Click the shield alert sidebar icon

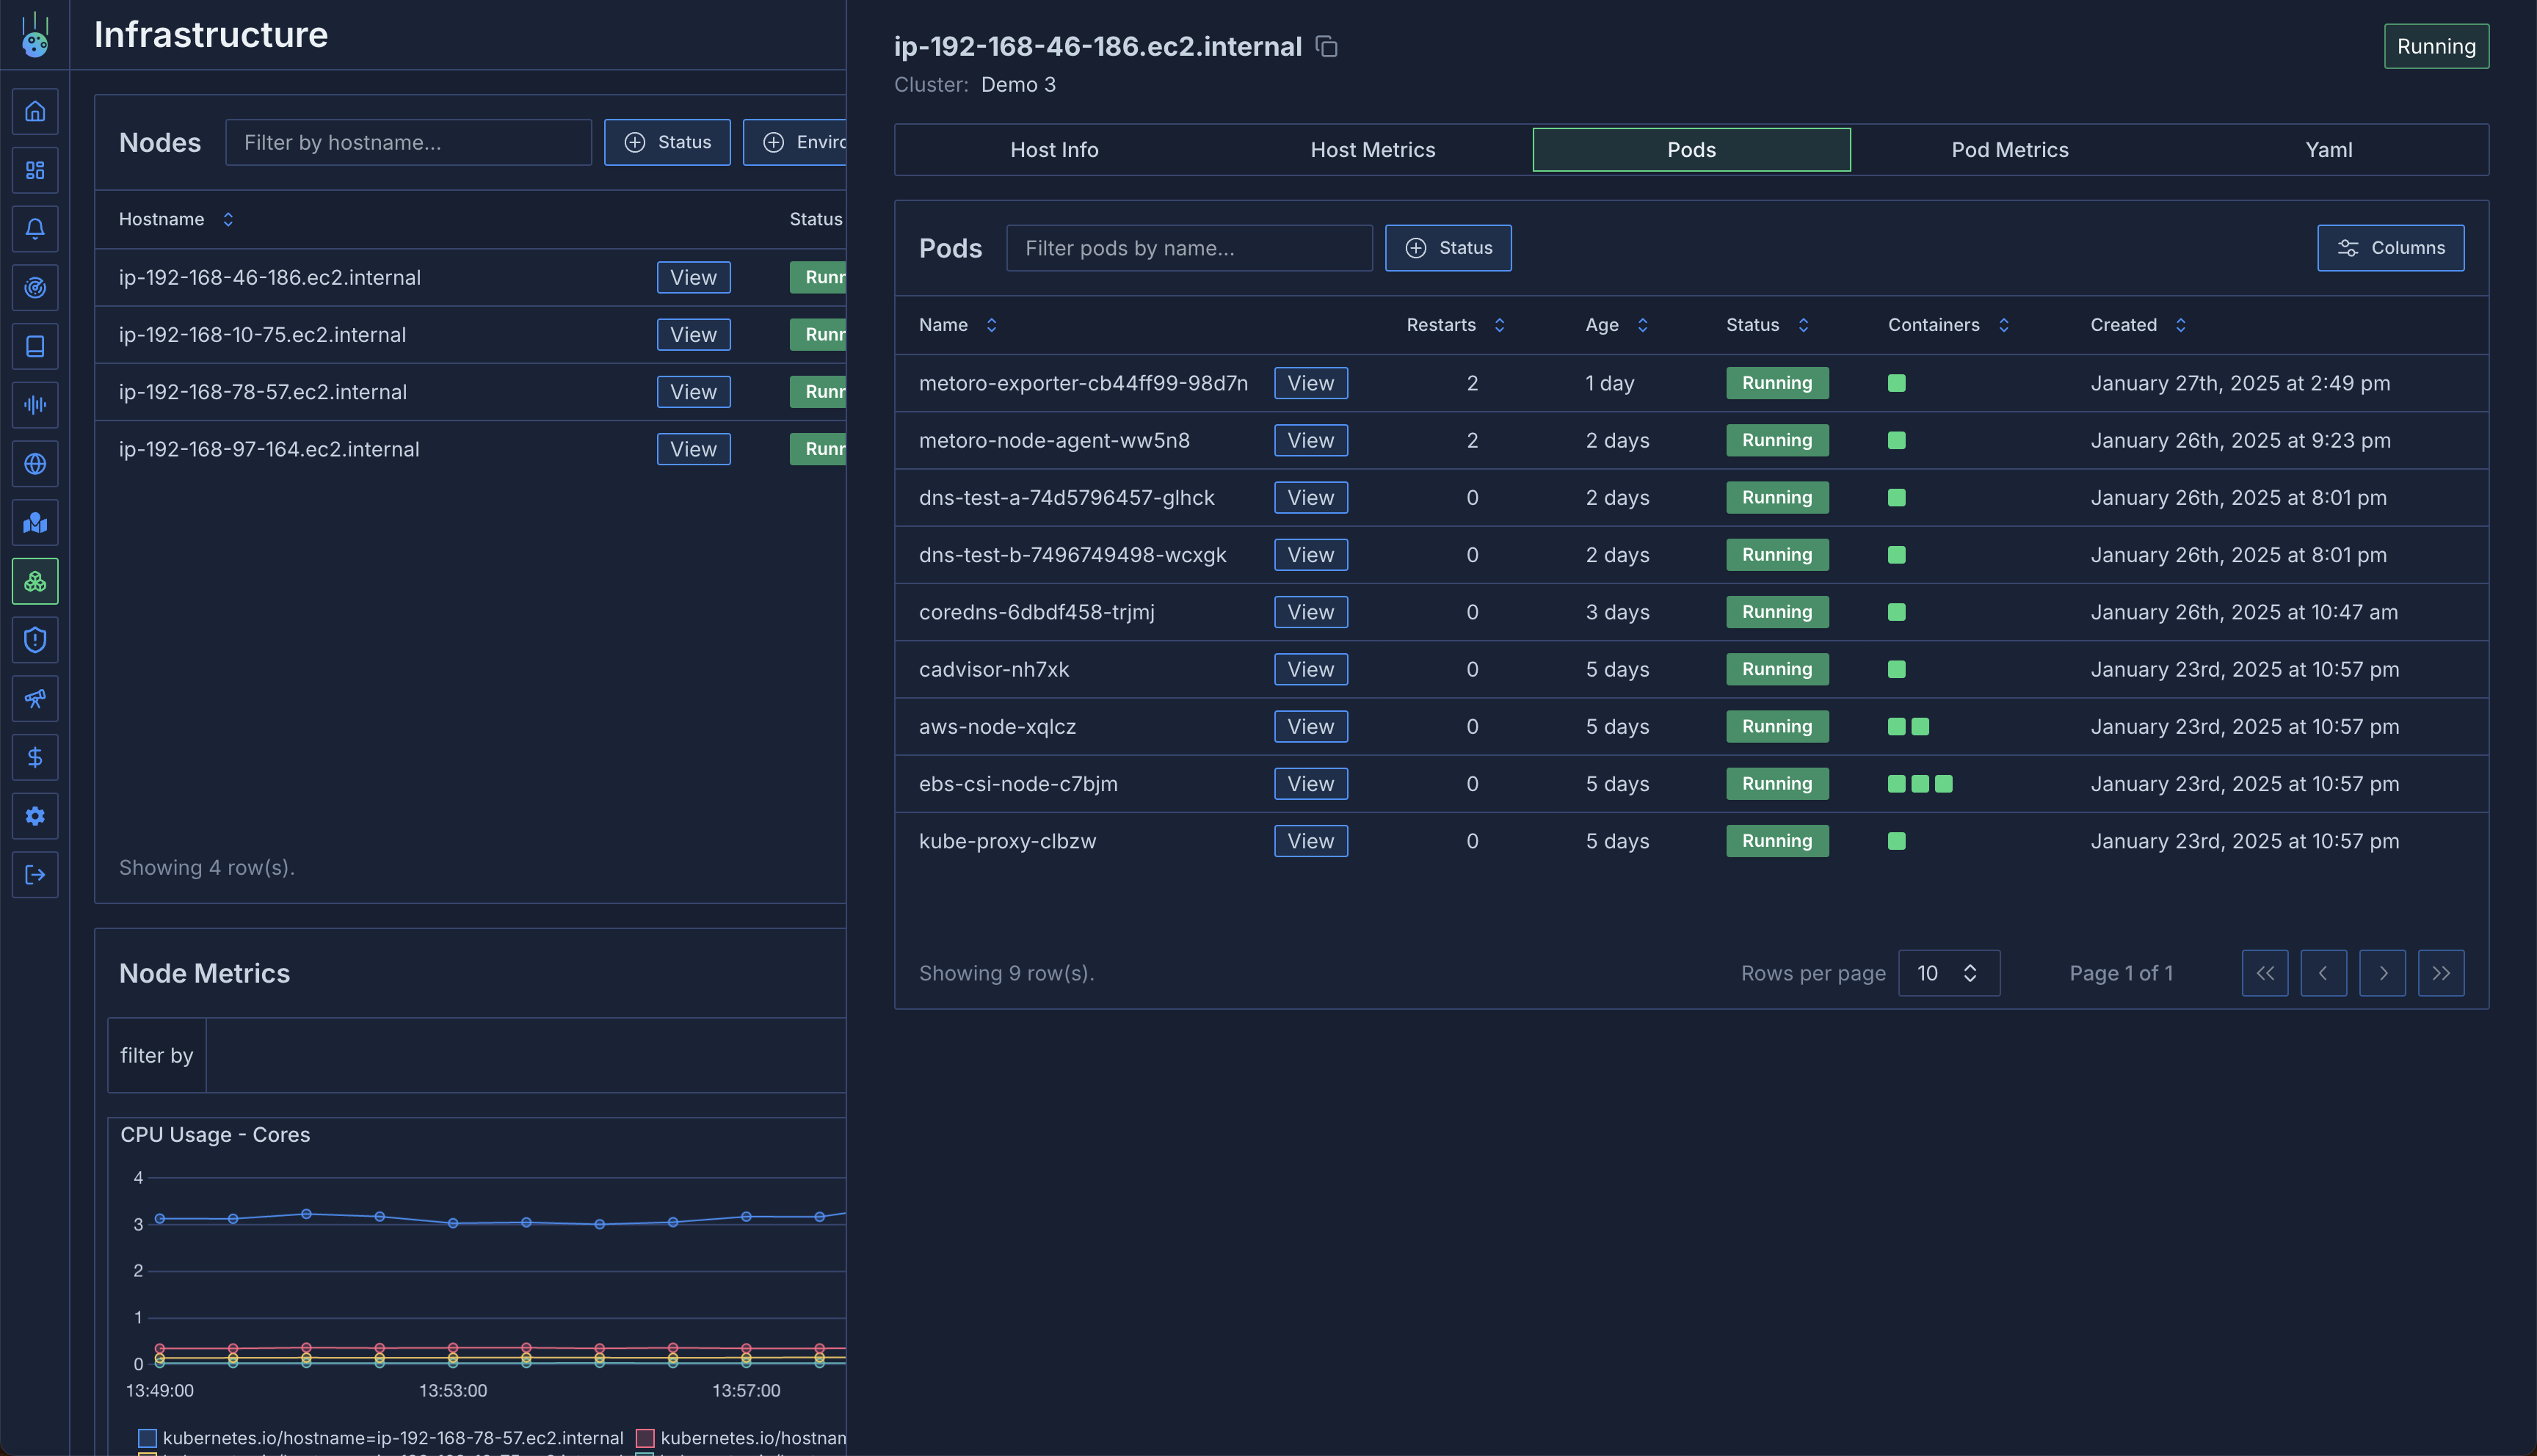35,640
